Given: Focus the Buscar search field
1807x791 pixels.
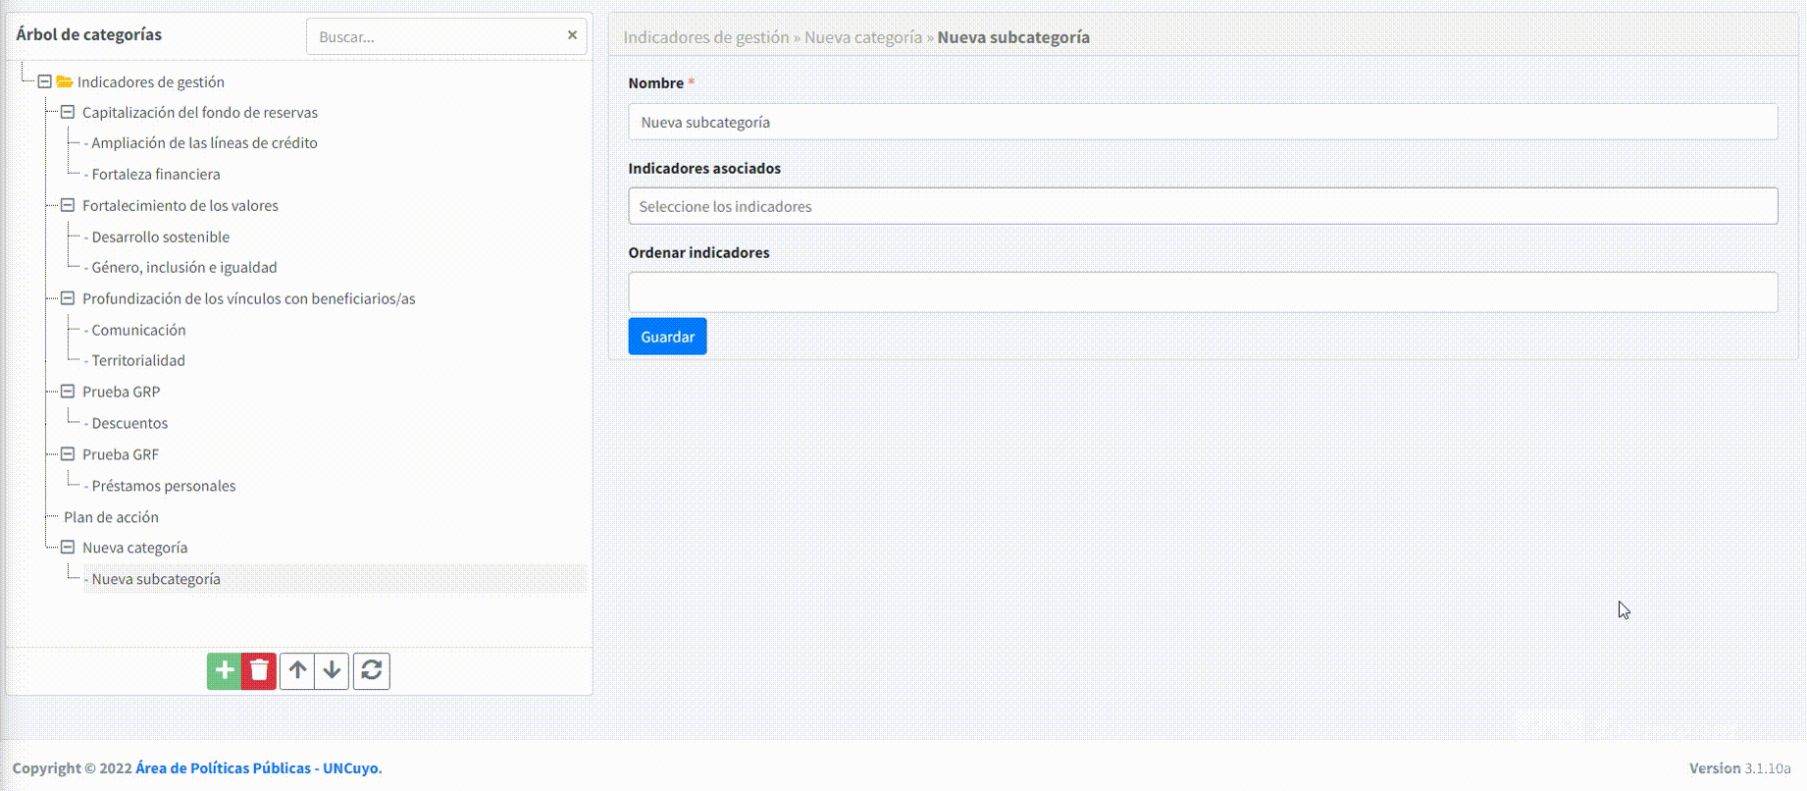Looking at the screenshot, I should [x=437, y=36].
